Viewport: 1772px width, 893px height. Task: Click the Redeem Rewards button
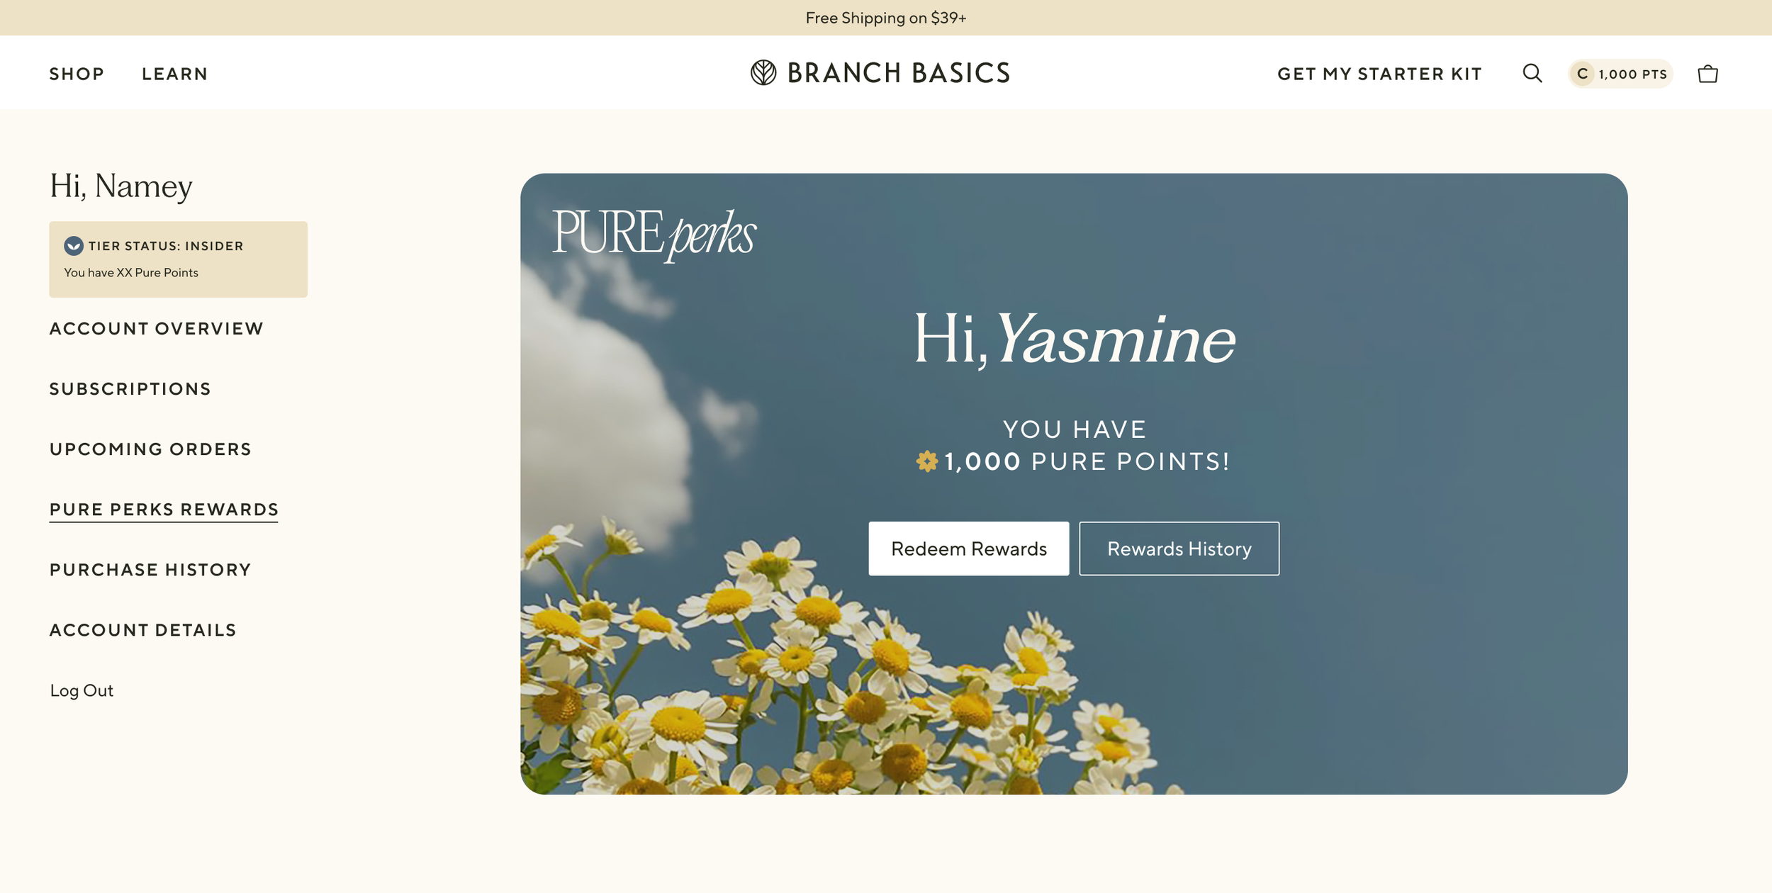tap(969, 549)
